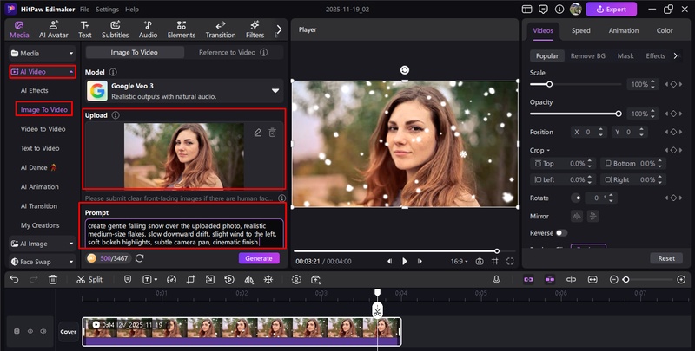Open the Settings menu
The height and width of the screenshot is (351, 695).
(x=107, y=9)
